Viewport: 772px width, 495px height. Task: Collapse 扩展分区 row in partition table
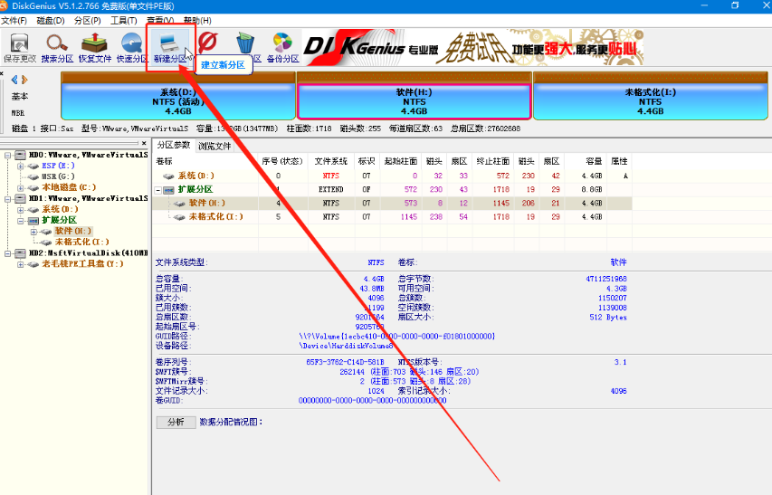pyautogui.click(x=158, y=190)
